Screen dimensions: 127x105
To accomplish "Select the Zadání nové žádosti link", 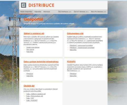I will (x=33, y=47).
